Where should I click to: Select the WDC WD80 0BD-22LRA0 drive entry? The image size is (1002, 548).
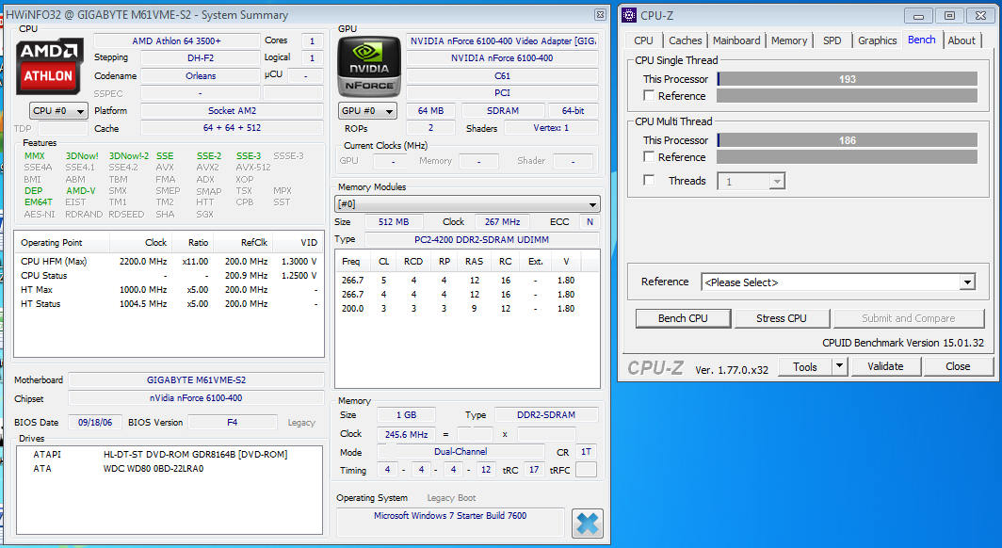point(170,469)
